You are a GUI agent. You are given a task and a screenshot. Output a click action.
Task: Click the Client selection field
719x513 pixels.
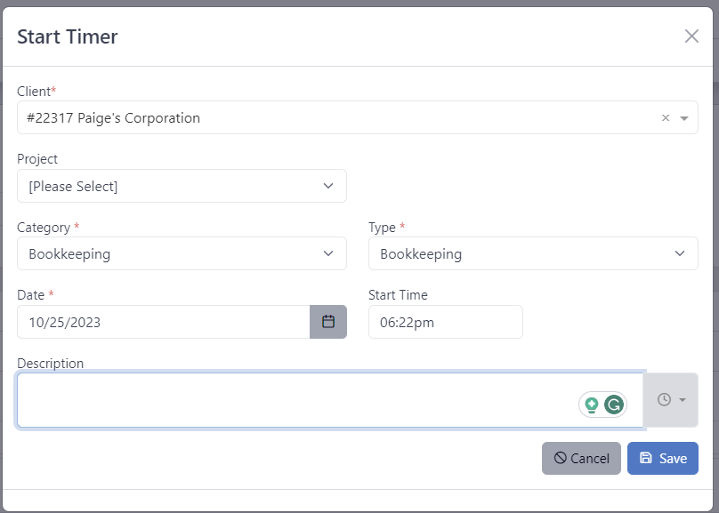tap(338, 118)
